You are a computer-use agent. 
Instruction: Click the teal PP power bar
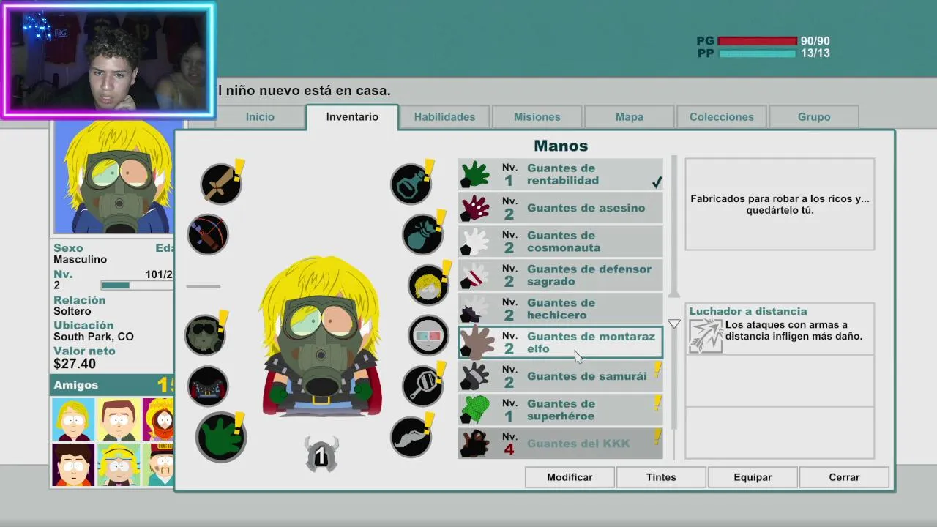point(757,53)
